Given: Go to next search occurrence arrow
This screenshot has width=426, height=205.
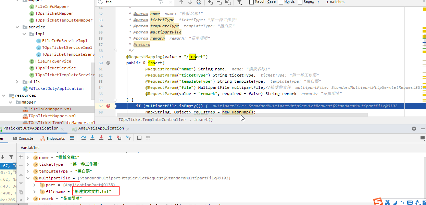Looking at the screenshot, I should (x=190, y=2).
